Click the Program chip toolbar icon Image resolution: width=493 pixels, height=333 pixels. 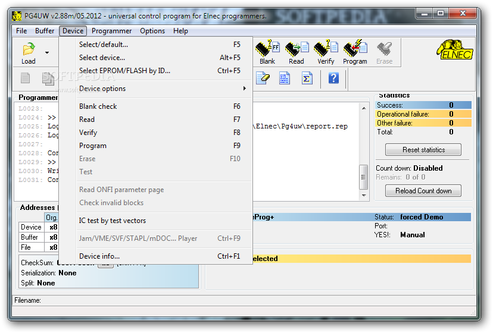[x=355, y=52]
